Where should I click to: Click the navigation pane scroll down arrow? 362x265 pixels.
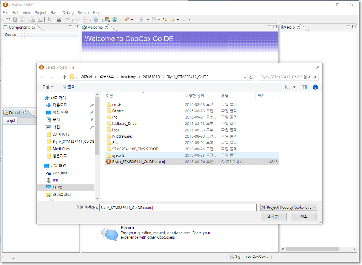[x=97, y=198]
